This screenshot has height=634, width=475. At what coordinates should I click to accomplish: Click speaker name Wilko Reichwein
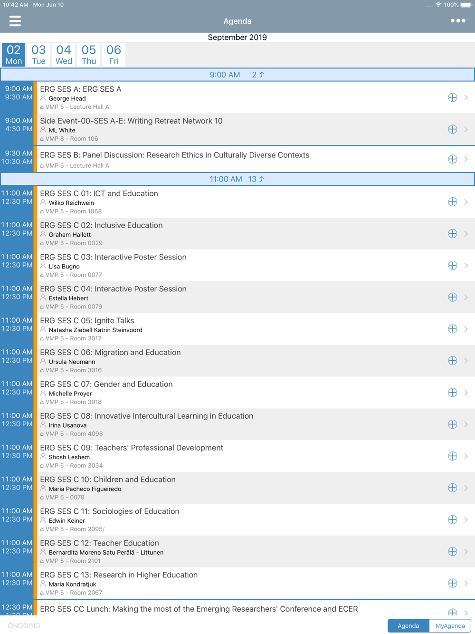[71, 203]
